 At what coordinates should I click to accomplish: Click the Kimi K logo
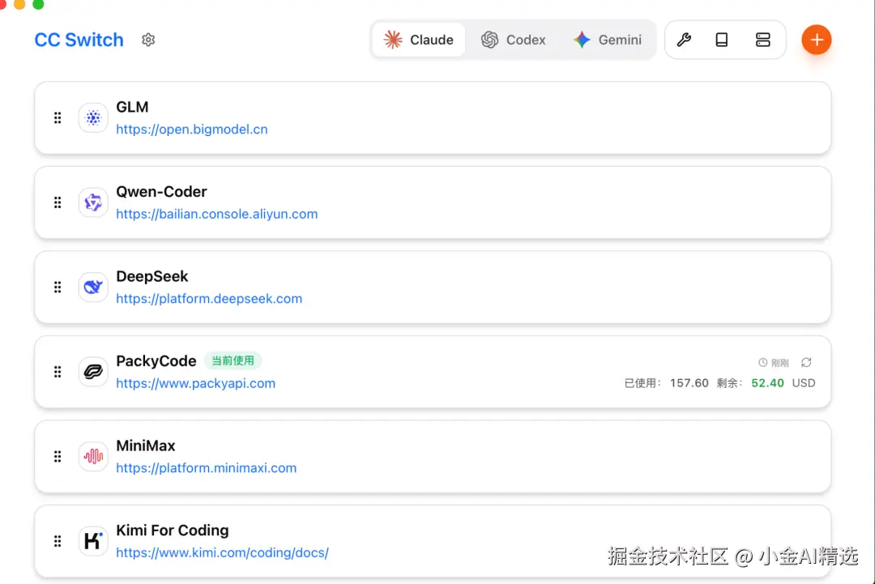pos(93,541)
